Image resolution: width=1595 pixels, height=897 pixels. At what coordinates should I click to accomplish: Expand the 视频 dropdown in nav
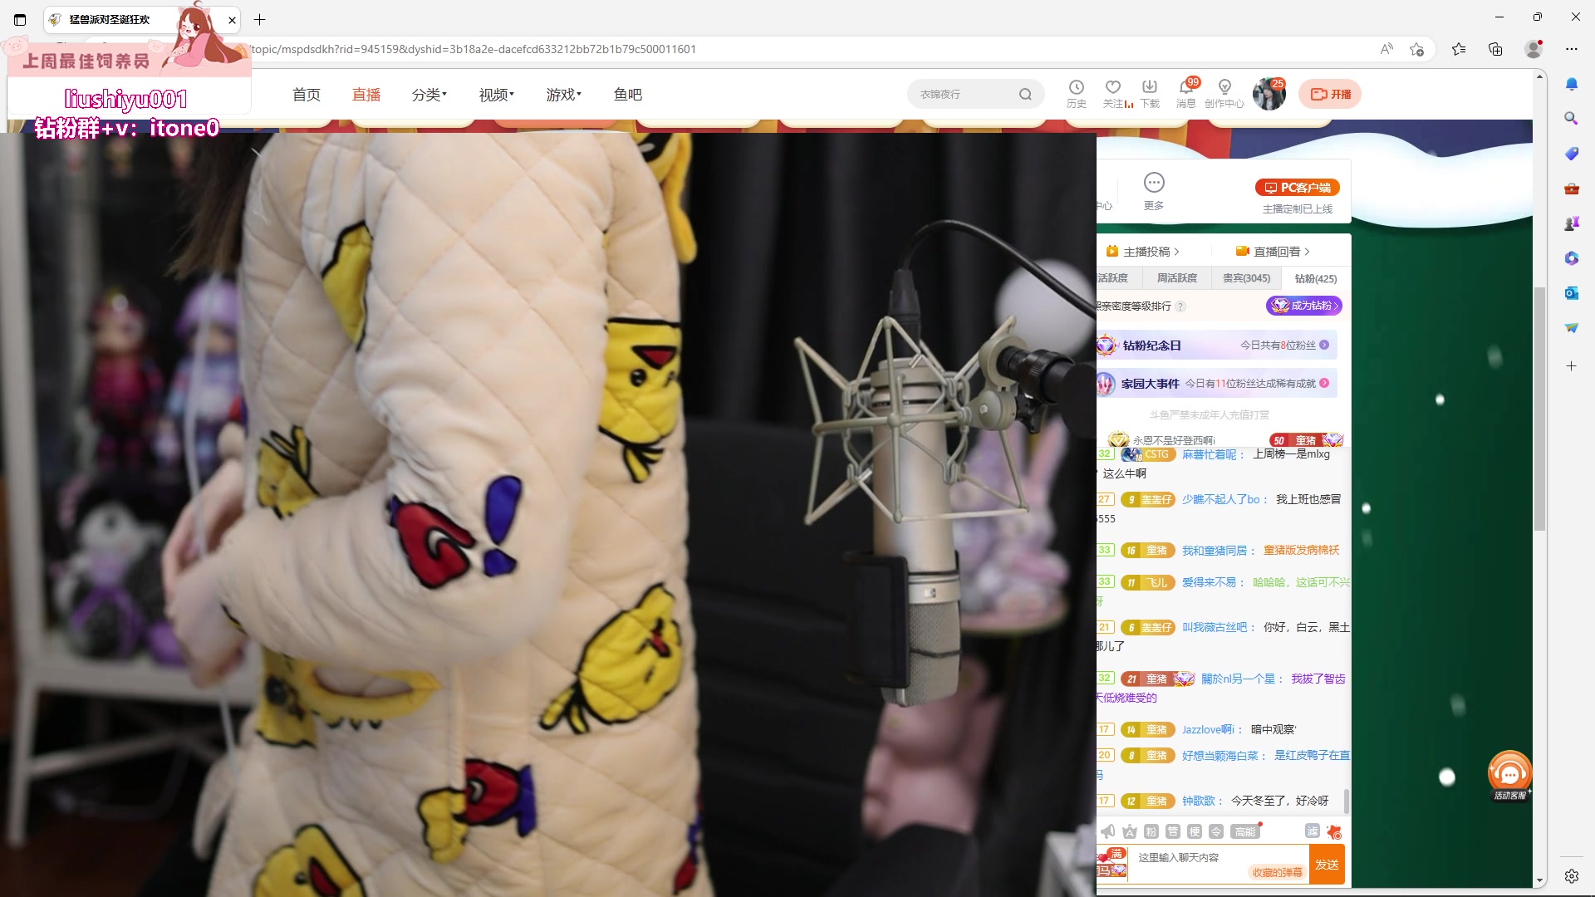[x=496, y=95]
